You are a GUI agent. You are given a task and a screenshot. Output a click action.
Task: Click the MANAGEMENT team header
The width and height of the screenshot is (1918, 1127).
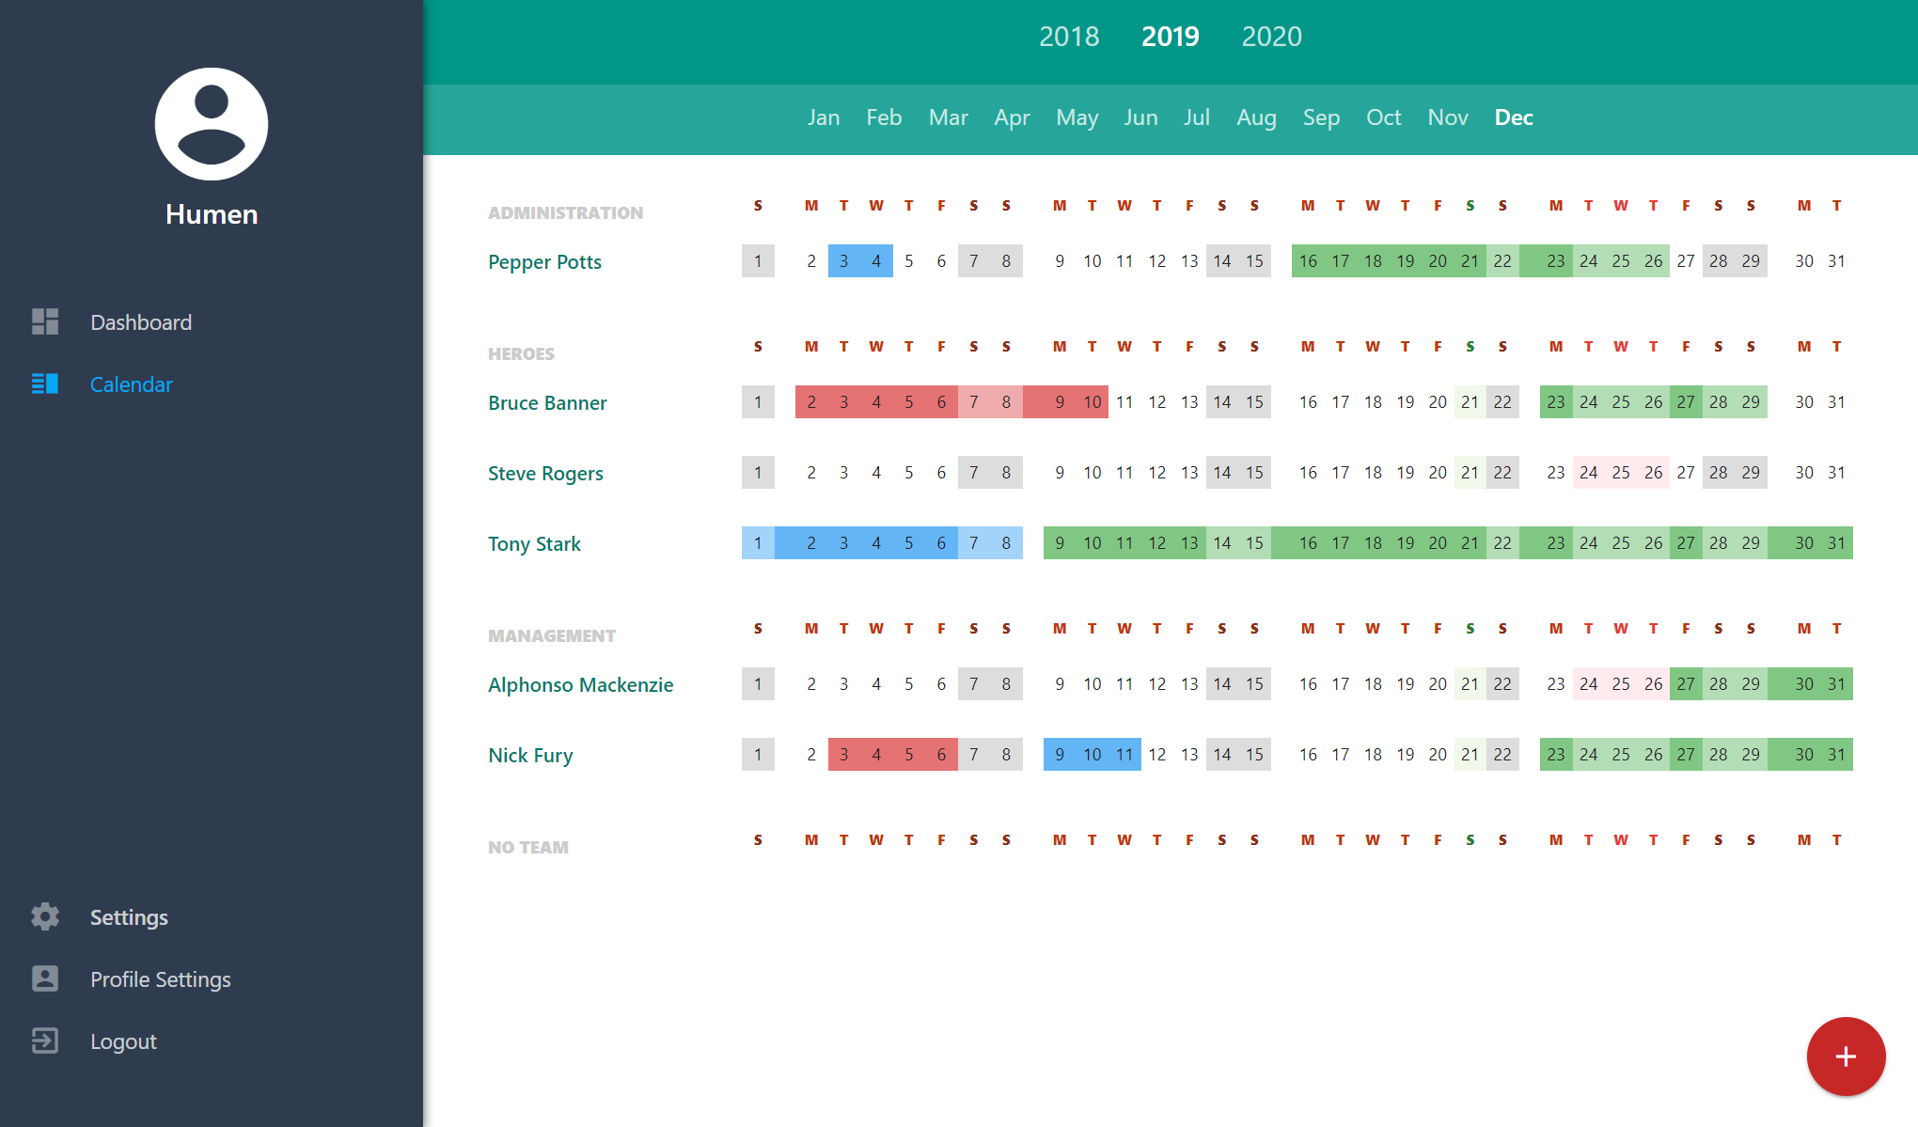point(552,635)
